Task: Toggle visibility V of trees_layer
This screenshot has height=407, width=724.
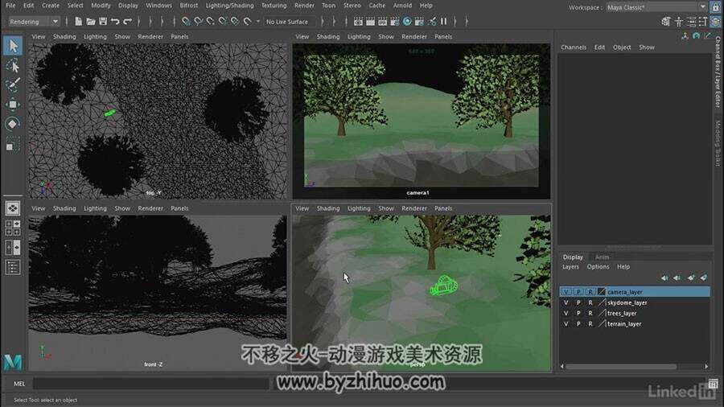Action: [566, 314]
